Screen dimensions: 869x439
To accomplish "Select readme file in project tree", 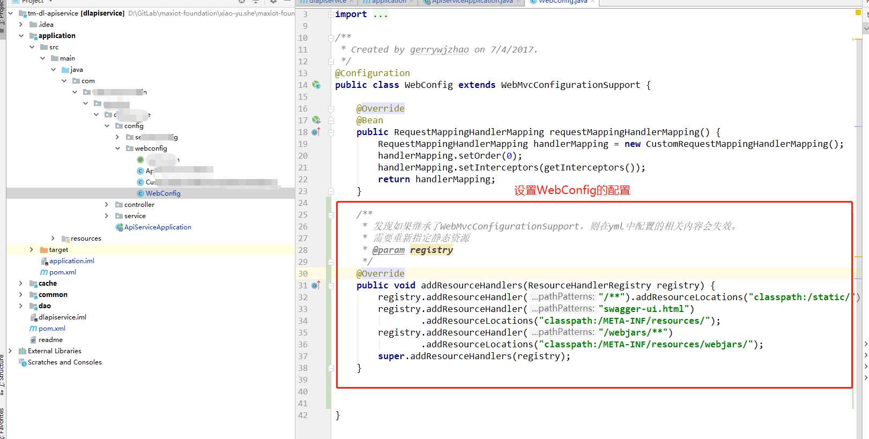I will click(x=50, y=340).
